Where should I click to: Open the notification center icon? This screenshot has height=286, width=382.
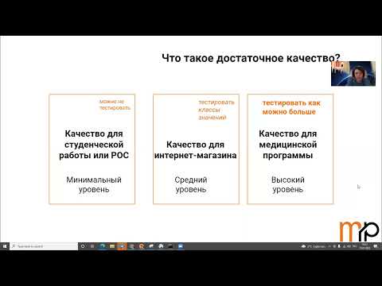coord(376,246)
